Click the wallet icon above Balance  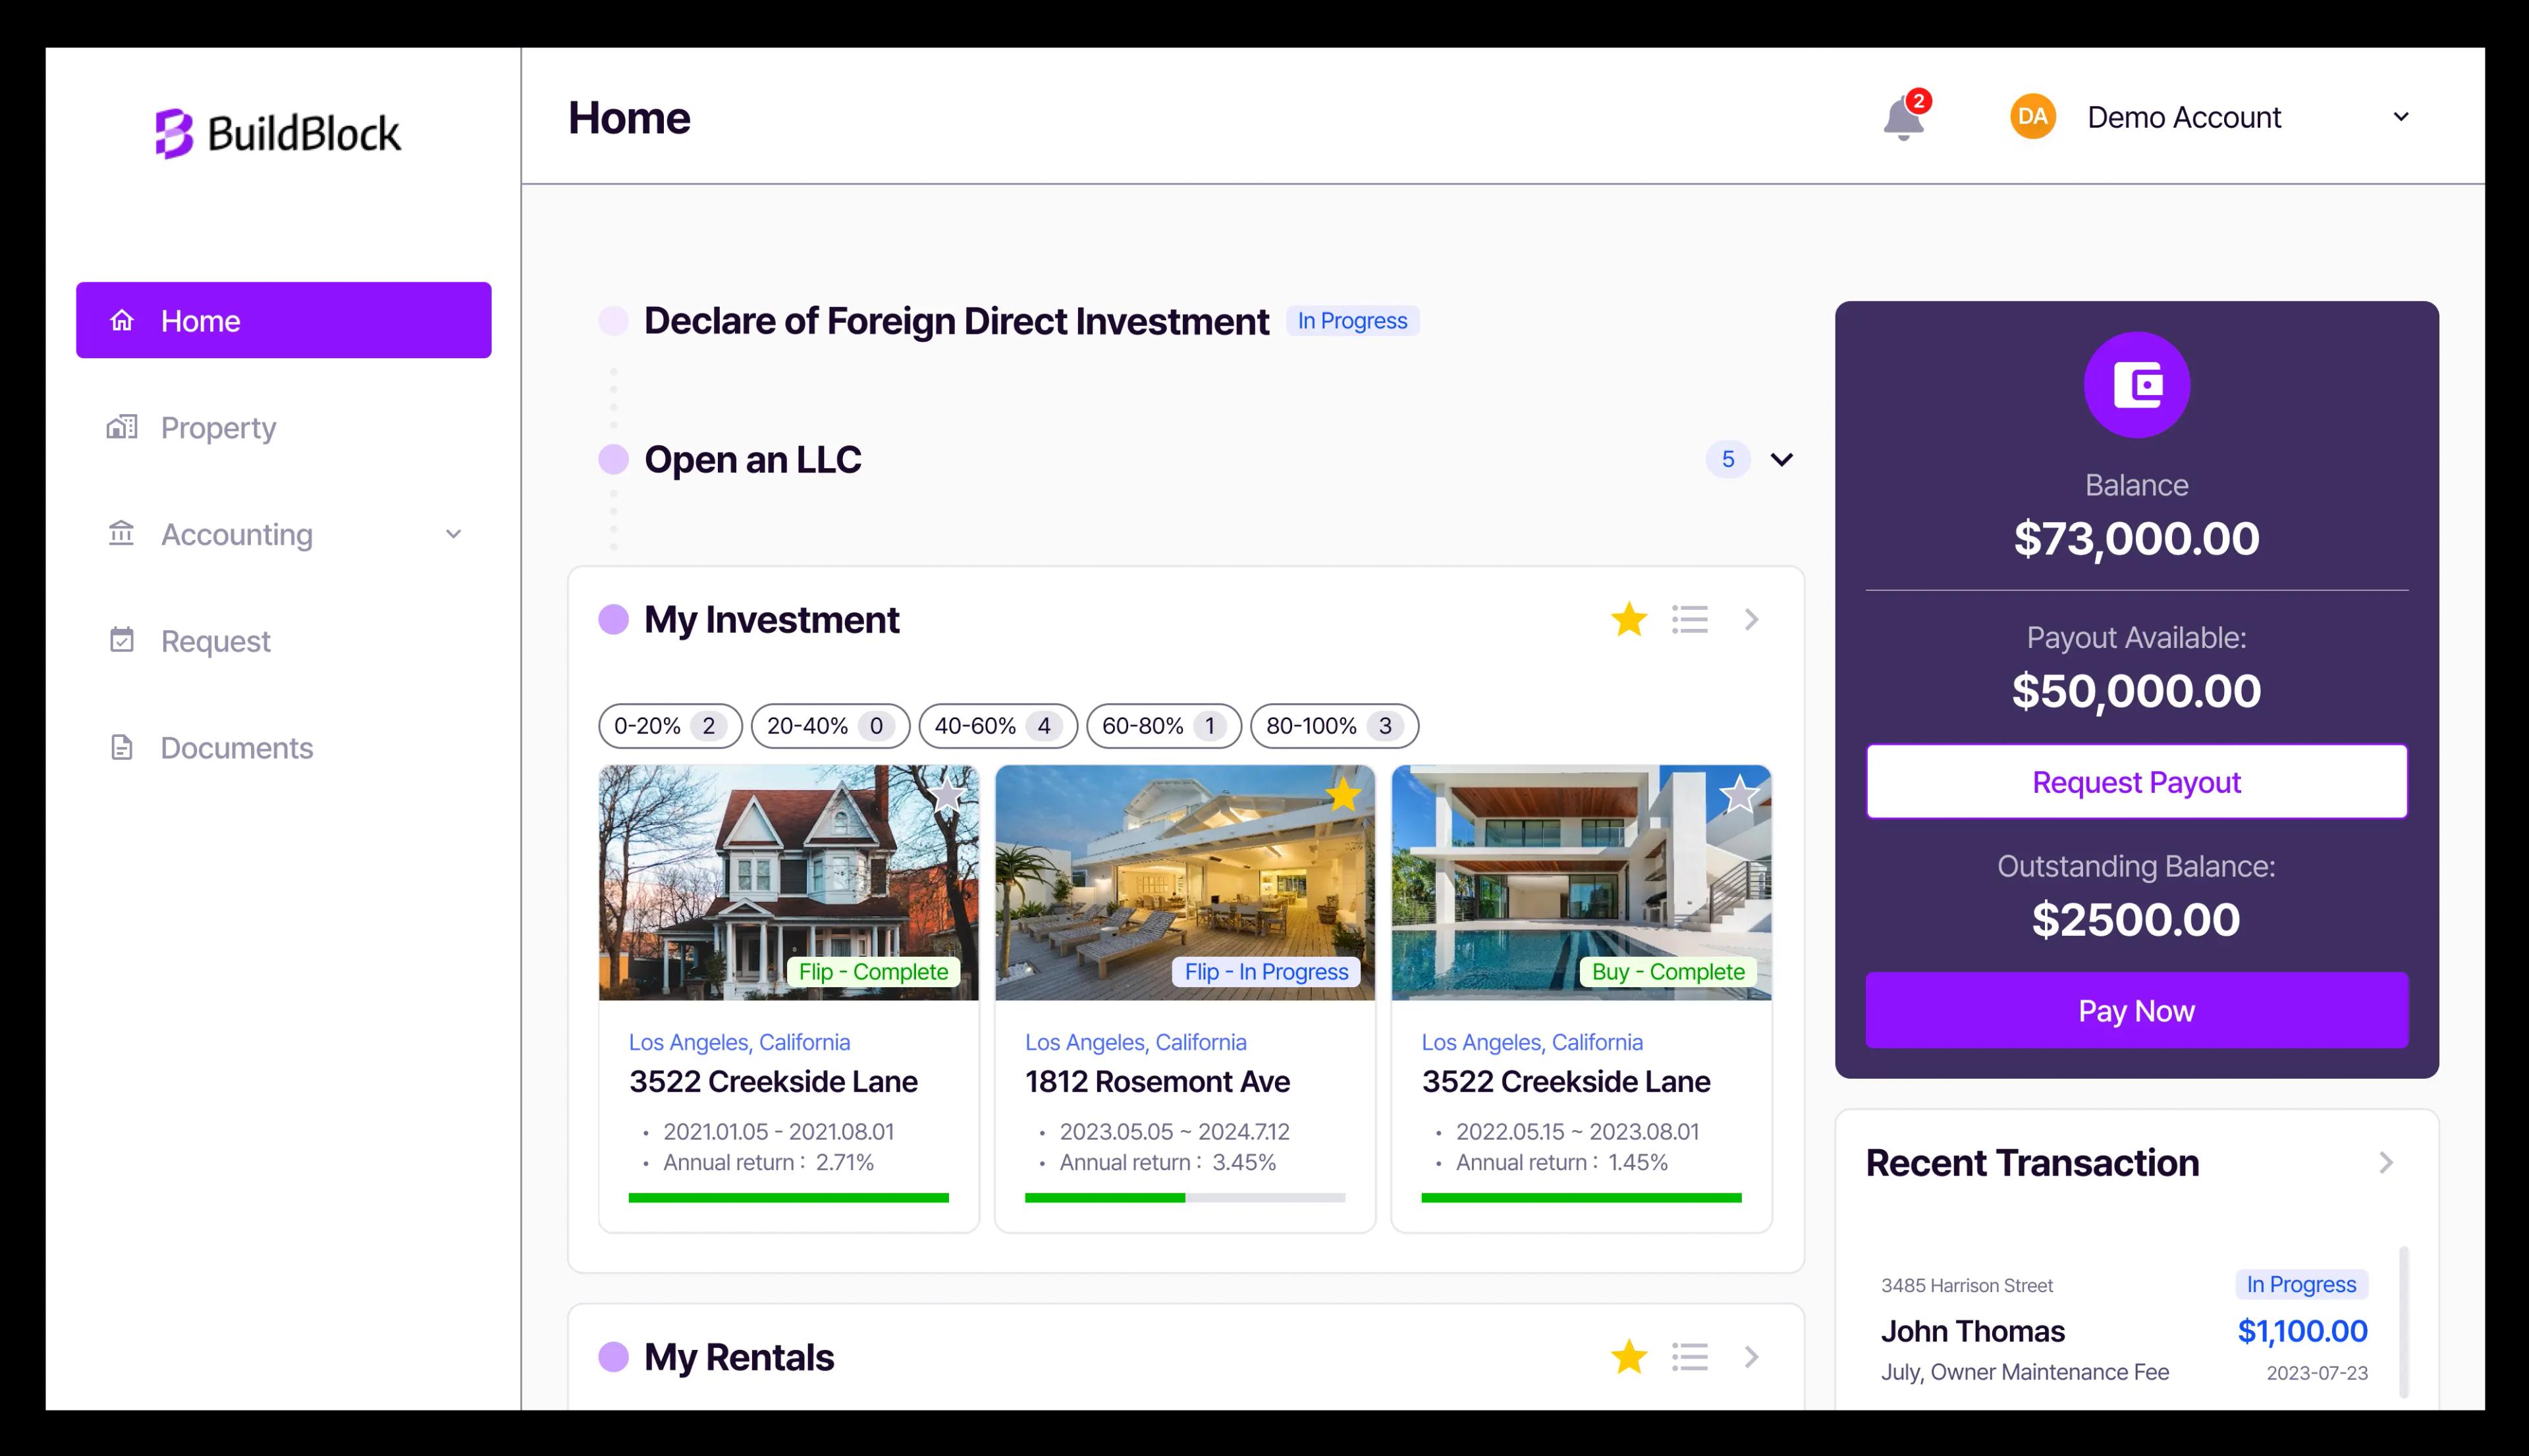tap(2136, 384)
